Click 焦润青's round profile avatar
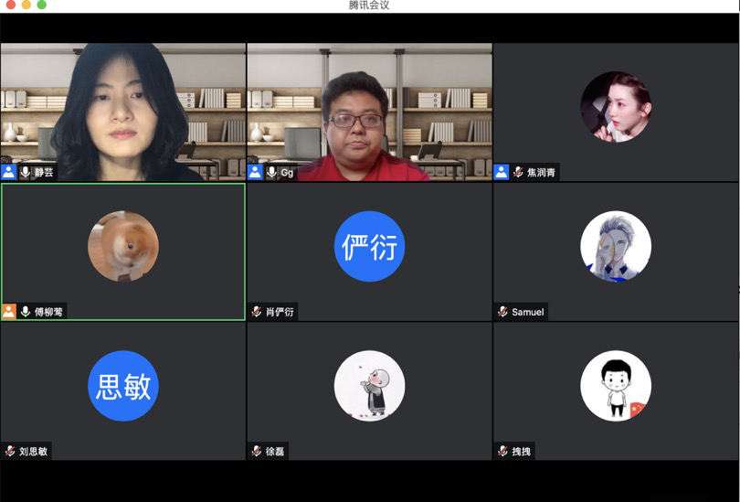This screenshot has width=740, height=502. [x=616, y=107]
